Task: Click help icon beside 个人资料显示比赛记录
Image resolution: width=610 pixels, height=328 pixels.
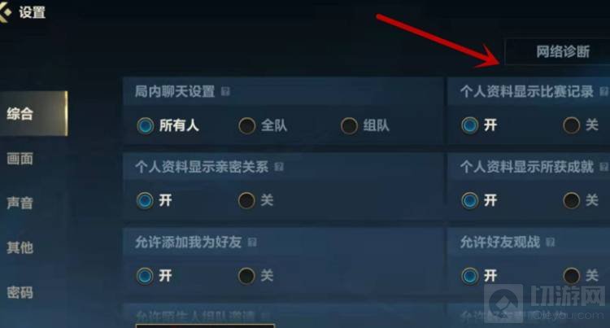Action: coord(603,91)
